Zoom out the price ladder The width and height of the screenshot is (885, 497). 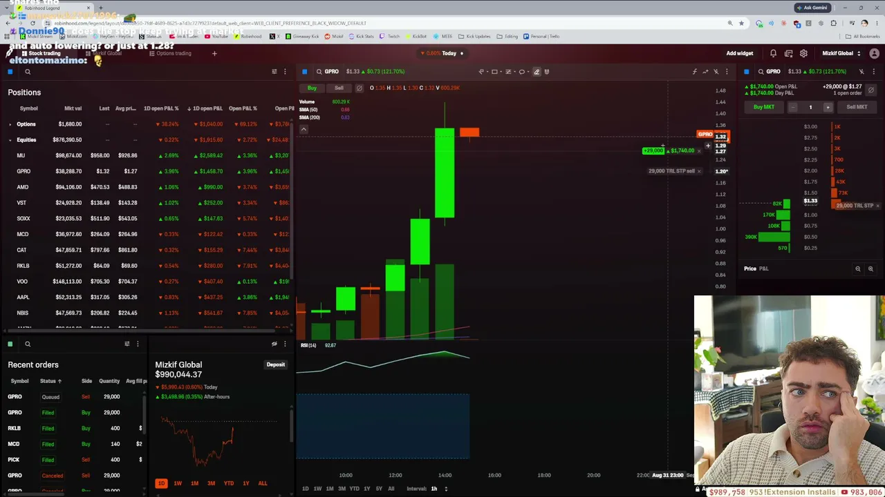point(858,269)
